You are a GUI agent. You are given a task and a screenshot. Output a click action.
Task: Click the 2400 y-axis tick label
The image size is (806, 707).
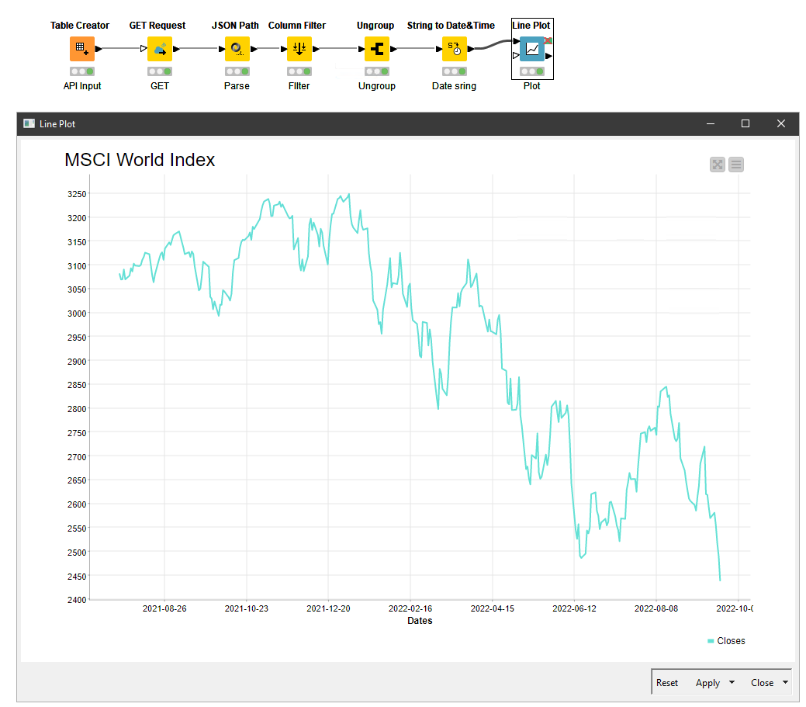click(77, 600)
